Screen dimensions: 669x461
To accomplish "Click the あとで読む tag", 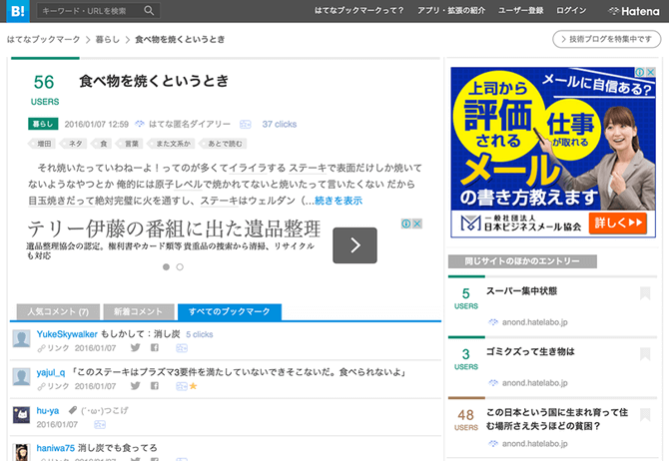I will [x=226, y=144].
